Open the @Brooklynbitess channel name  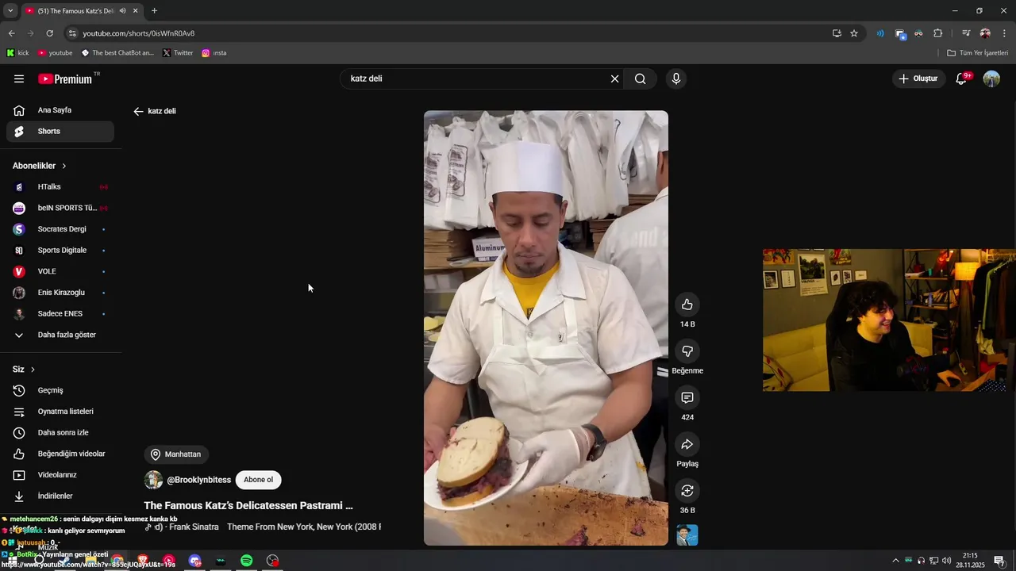coord(199,480)
